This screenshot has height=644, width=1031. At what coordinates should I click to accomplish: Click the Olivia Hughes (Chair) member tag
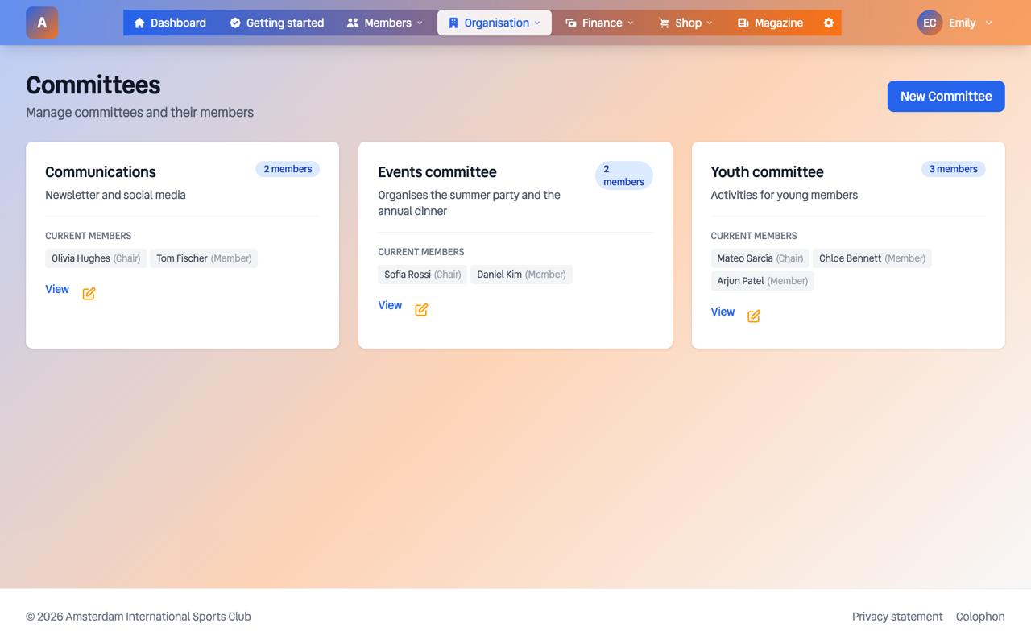click(x=96, y=258)
